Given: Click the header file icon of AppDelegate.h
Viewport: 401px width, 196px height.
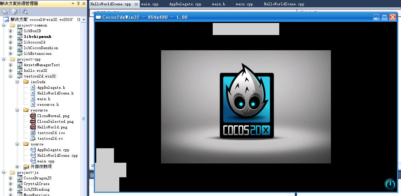Looking at the screenshot, I should click(33, 87).
